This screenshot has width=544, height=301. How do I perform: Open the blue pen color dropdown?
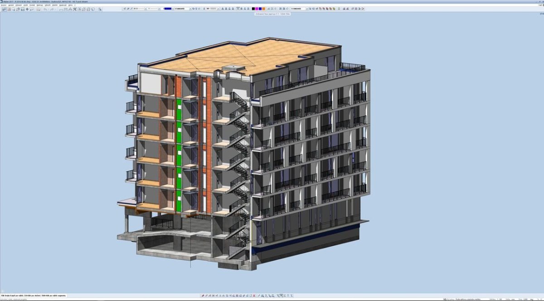point(169,9)
